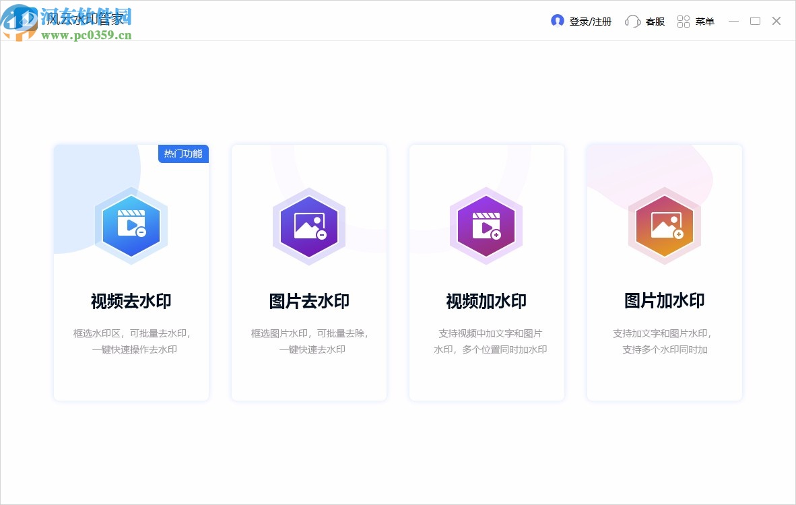Image resolution: width=796 pixels, height=505 pixels.
Task: Select the 图片去水印 hexagon tool icon
Action: 308,226
